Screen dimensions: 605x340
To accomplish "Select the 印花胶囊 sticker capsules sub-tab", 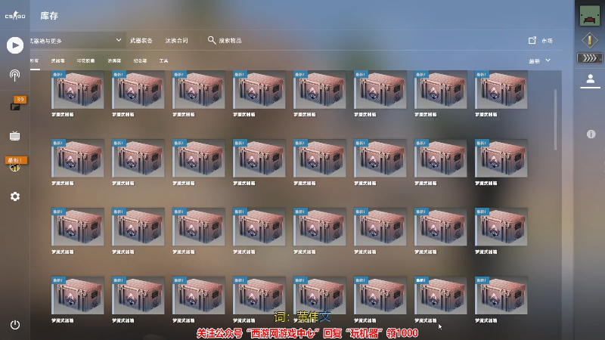I will tap(85, 61).
